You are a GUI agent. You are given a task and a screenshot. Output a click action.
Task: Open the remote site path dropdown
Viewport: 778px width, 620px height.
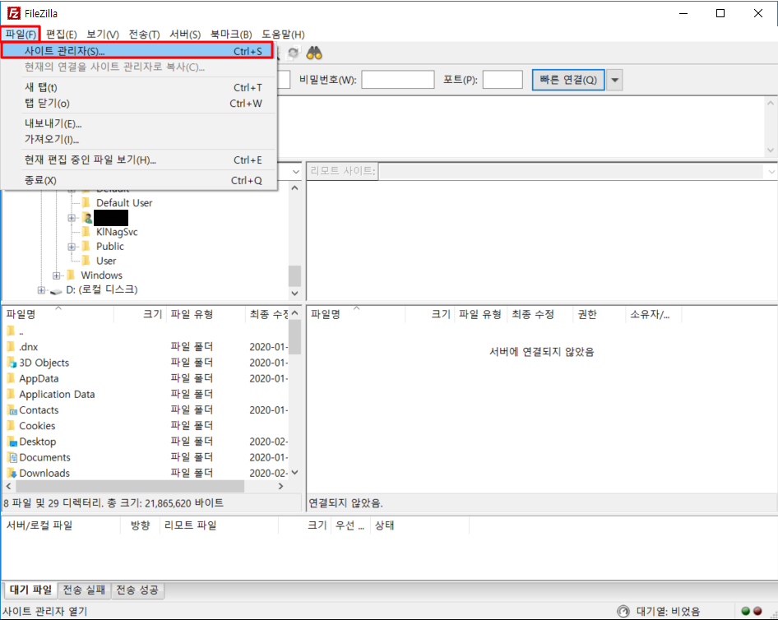pos(771,172)
